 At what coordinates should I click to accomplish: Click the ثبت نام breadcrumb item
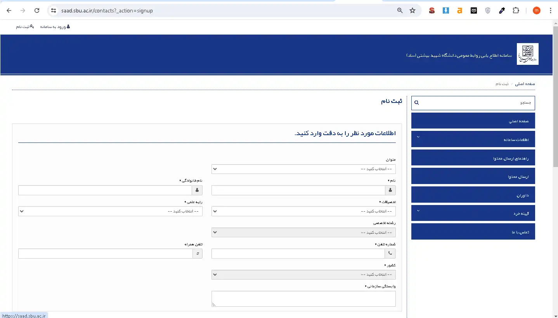coord(502,84)
